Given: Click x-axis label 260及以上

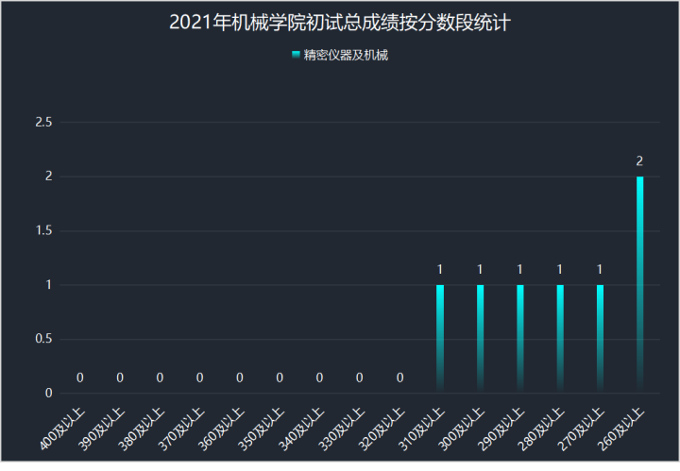Looking at the screenshot, I should click(x=621, y=429).
